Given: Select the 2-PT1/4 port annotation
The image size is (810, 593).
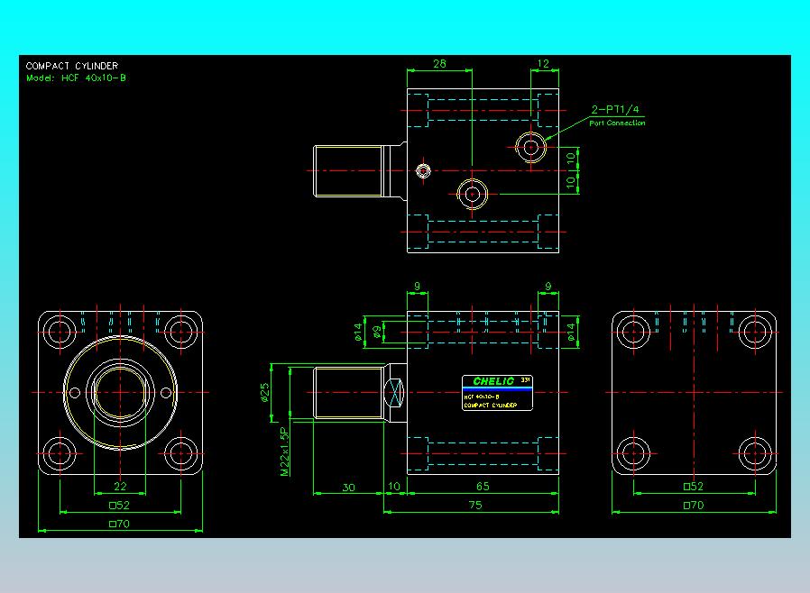Looking at the screenshot, I should coord(615,109).
